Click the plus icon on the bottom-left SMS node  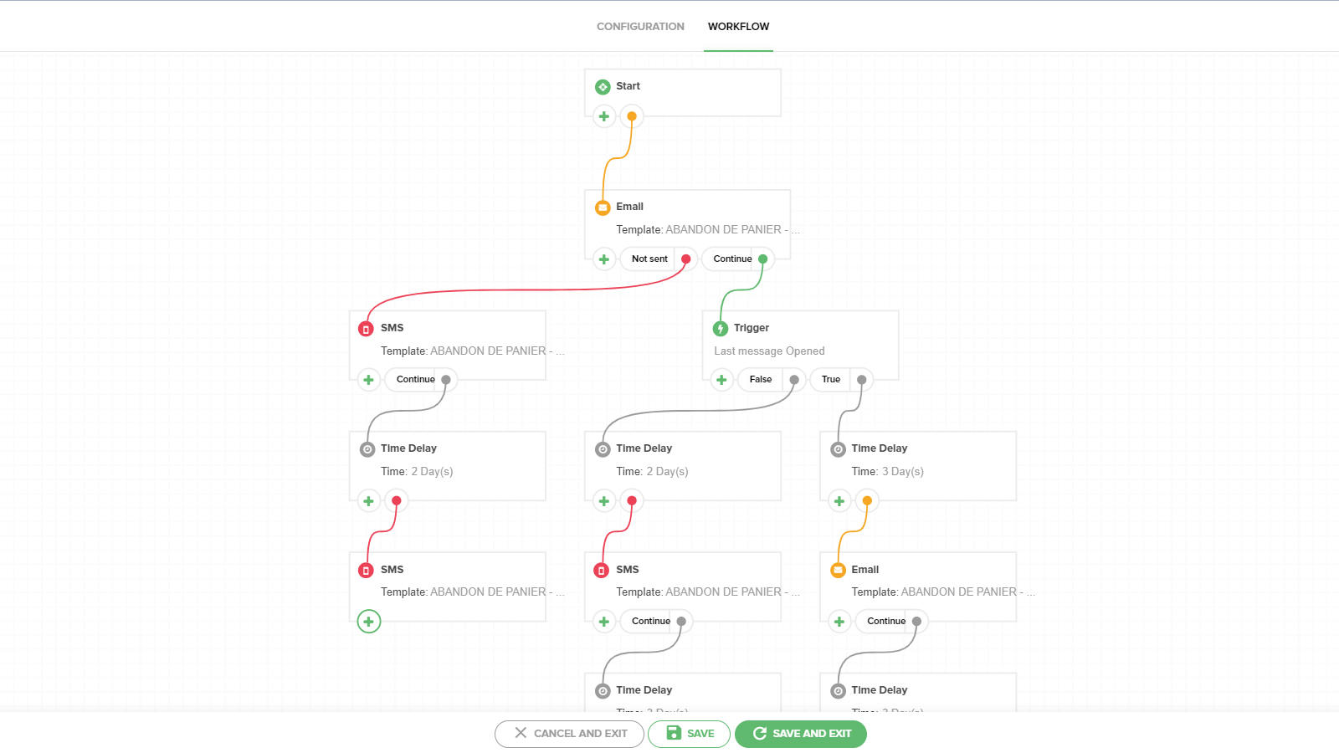point(369,622)
